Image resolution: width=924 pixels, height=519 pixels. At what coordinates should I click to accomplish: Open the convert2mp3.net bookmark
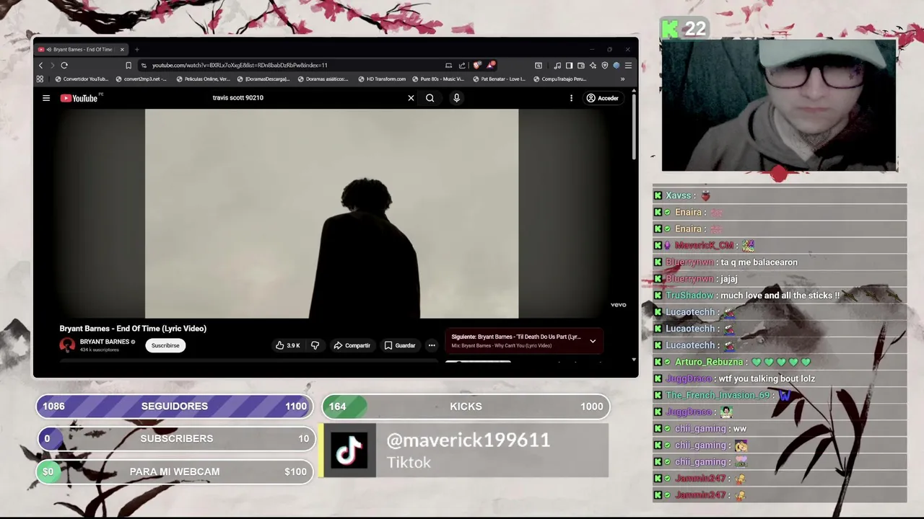point(141,79)
